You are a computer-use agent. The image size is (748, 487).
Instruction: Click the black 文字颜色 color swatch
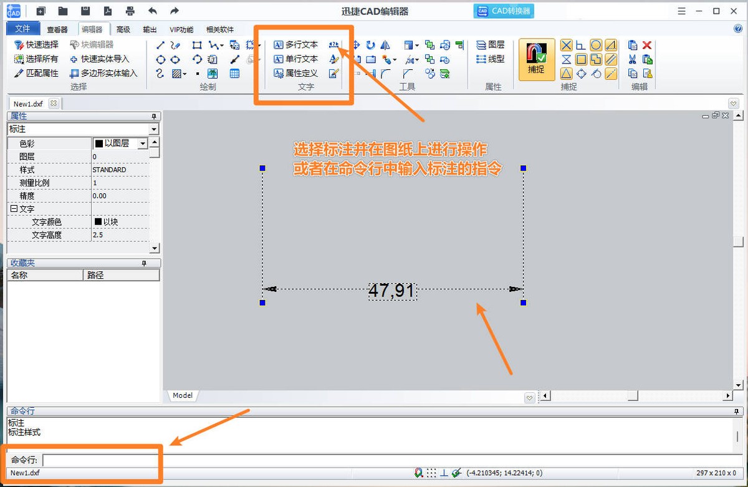coord(98,222)
